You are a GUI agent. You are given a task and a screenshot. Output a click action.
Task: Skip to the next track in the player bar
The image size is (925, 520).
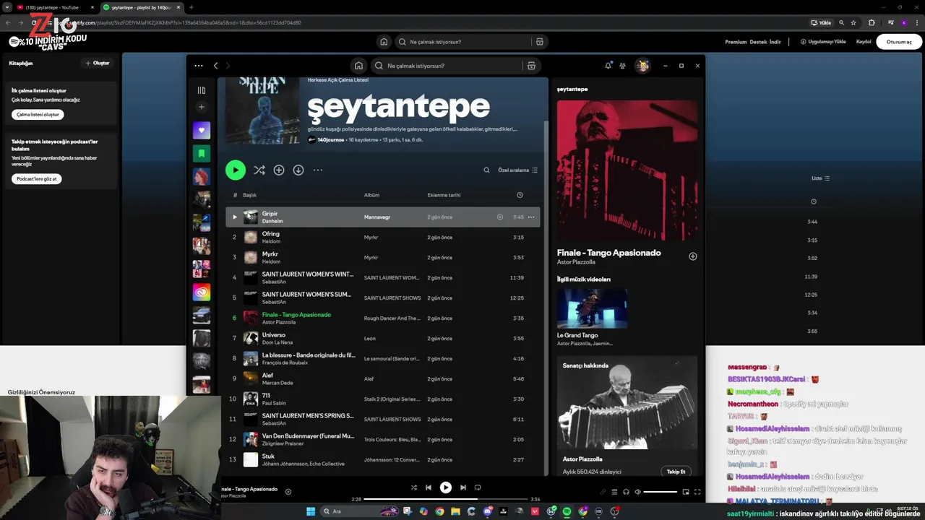463,487
